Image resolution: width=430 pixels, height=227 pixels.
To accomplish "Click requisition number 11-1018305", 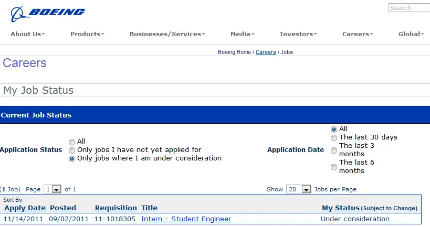I will [x=115, y=219].
